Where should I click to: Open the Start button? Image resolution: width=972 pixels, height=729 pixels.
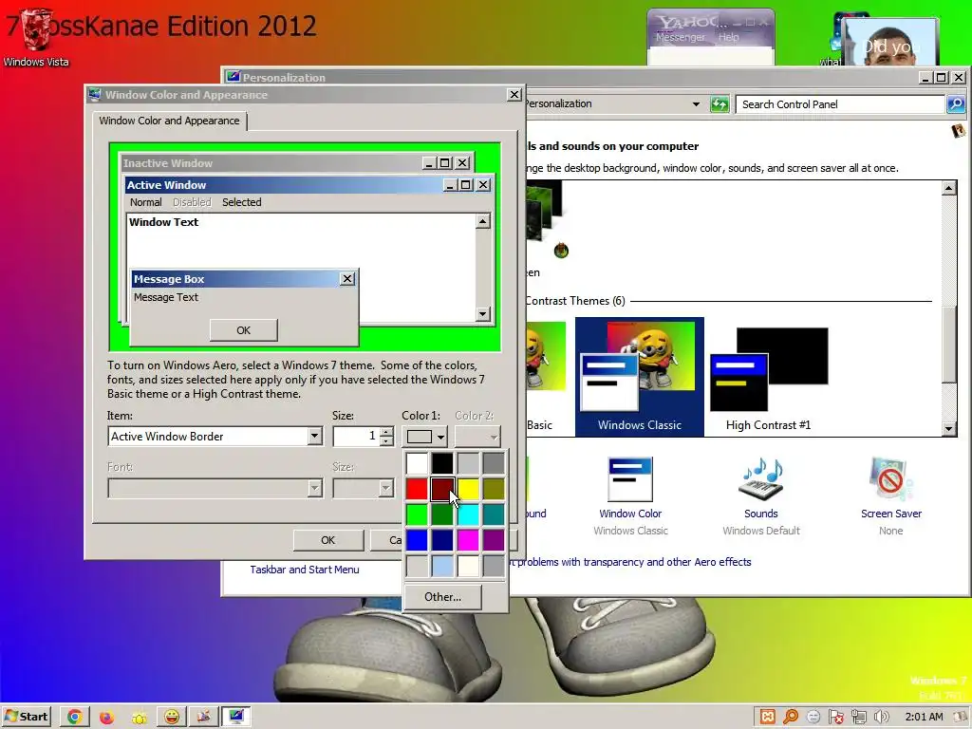point(26,717)
